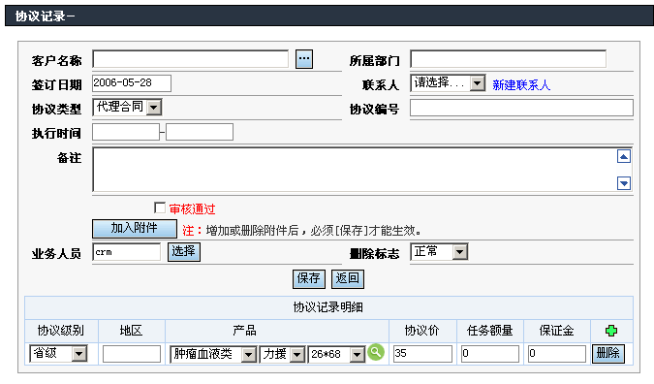Click the 任务额量 field showing 0

(489, 354)
